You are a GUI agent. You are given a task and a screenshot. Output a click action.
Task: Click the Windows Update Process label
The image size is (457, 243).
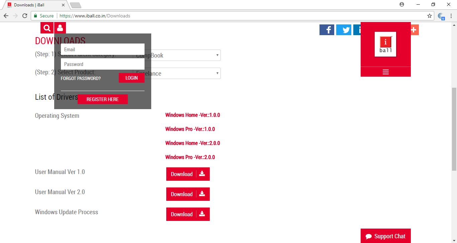click(x=67, y=212)
